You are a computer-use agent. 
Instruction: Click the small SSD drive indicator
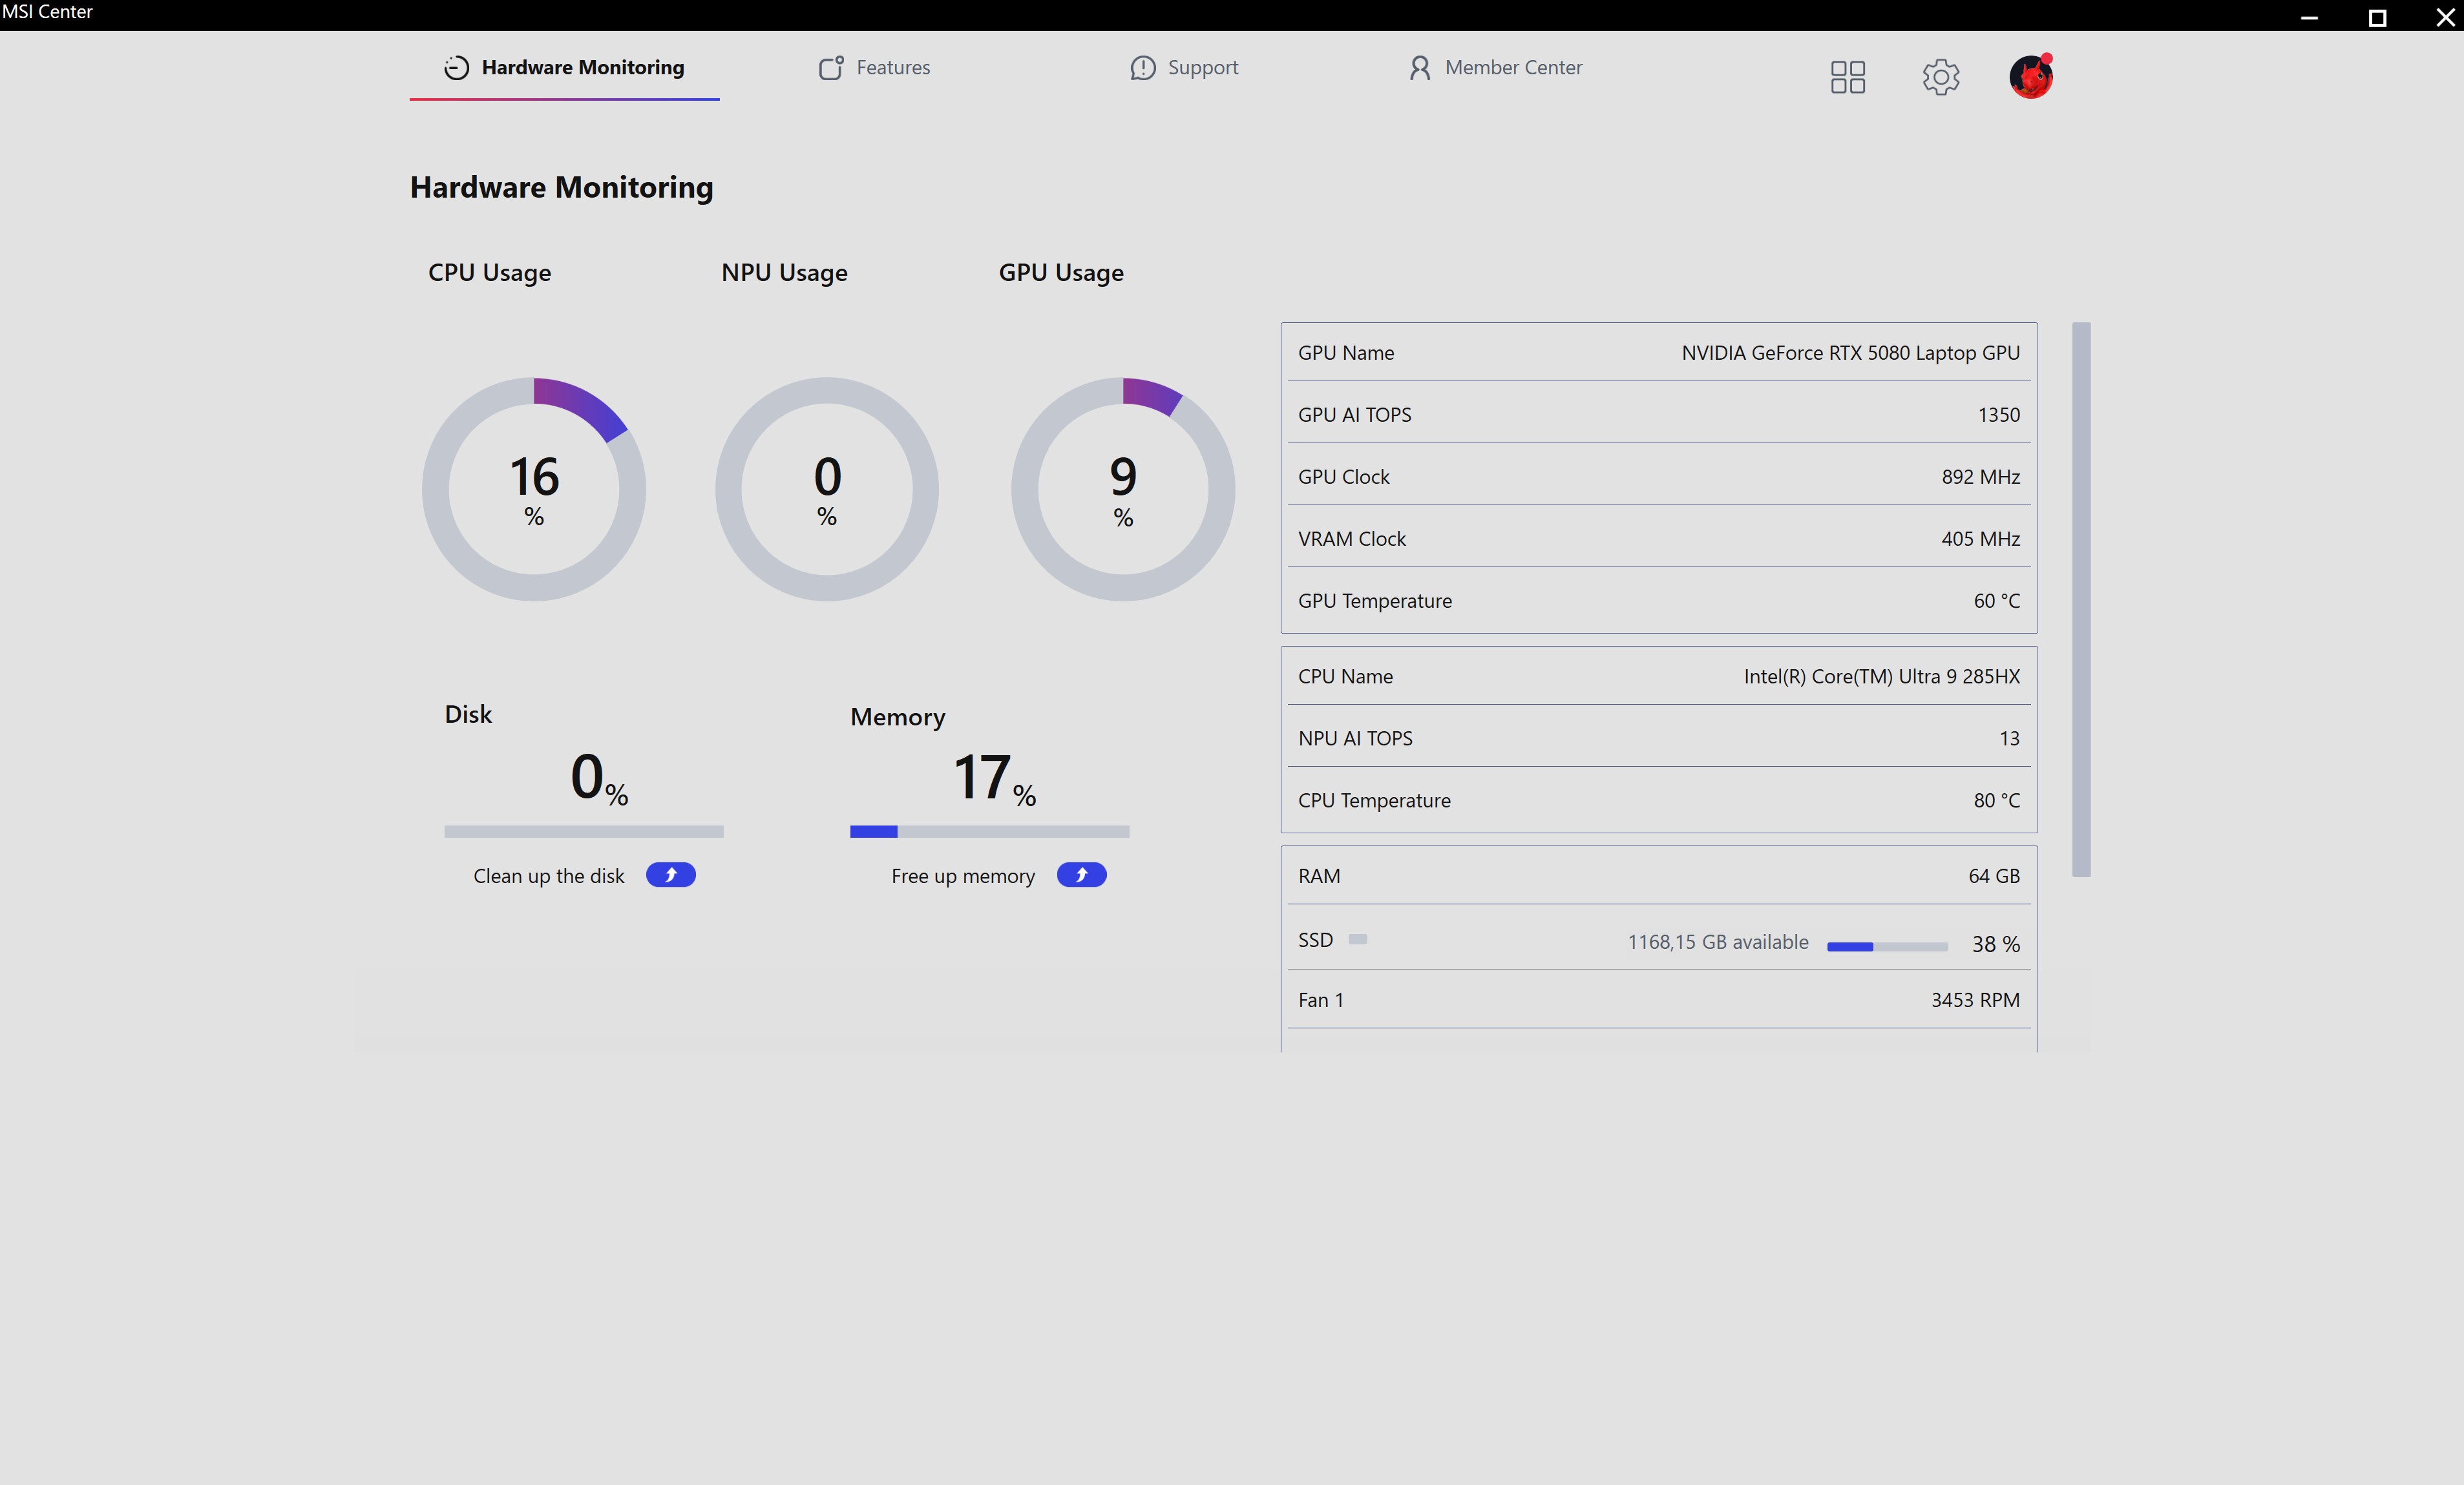pos(1357,939)
